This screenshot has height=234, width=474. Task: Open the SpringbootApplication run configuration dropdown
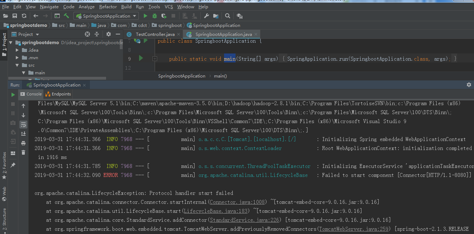[x=106, y=16]
